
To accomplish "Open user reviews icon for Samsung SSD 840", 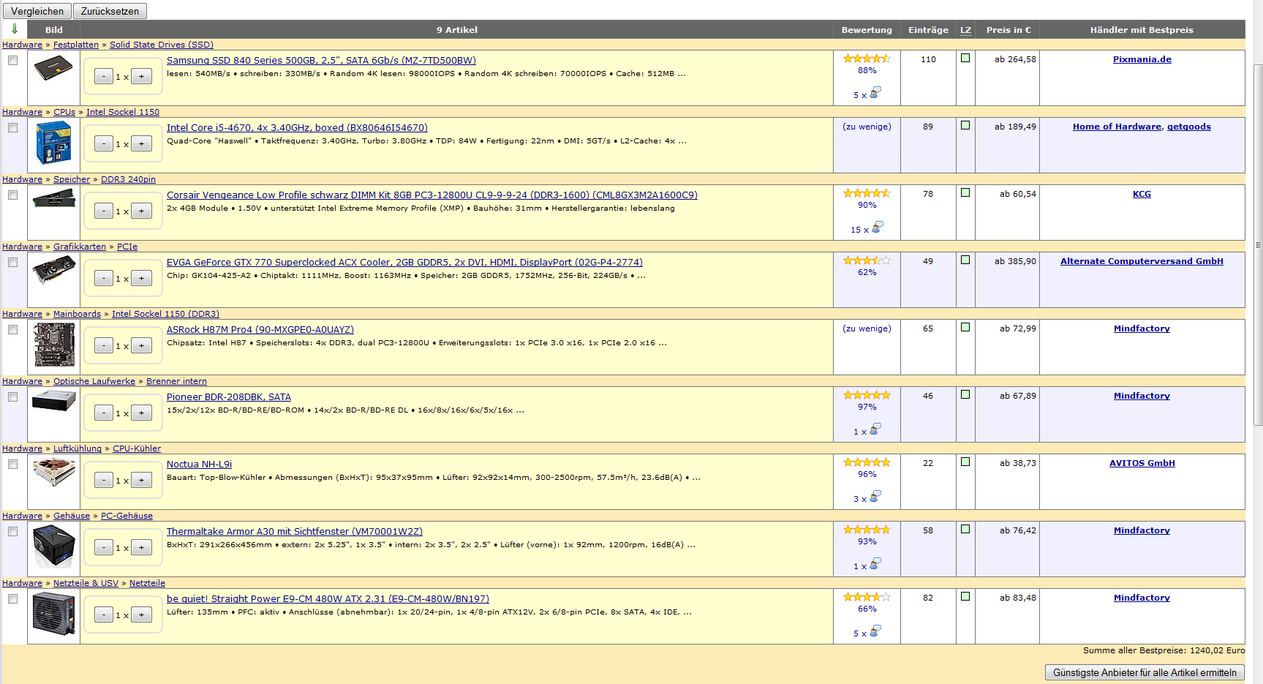I will (875, 93).
